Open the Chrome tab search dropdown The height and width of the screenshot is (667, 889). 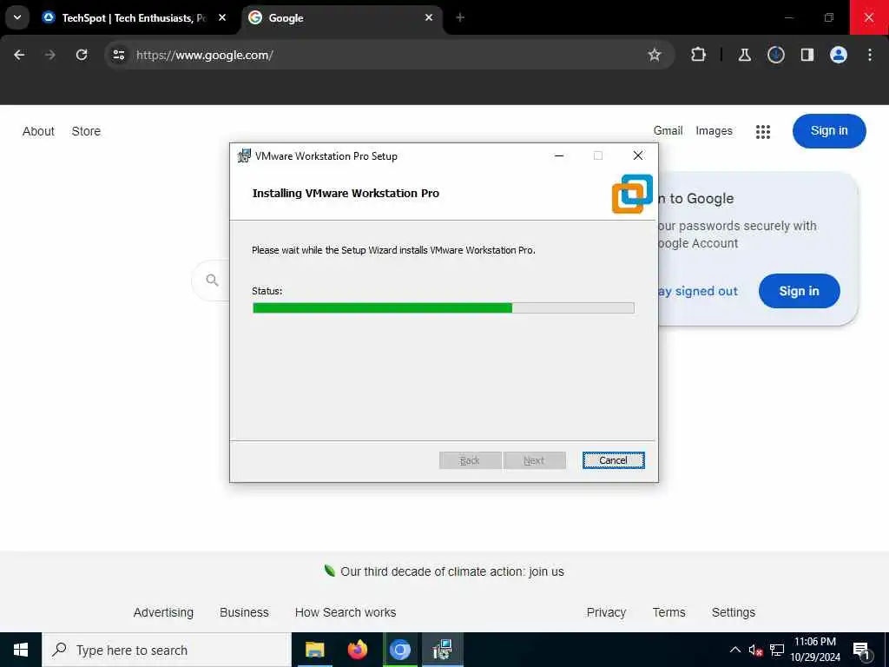coord(17,17)
